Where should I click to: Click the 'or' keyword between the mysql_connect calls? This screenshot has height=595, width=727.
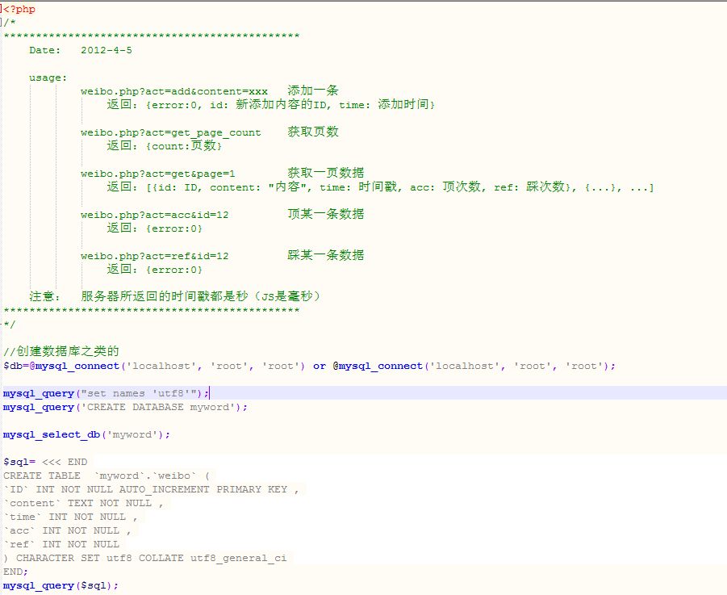click(x=320, y=366)
